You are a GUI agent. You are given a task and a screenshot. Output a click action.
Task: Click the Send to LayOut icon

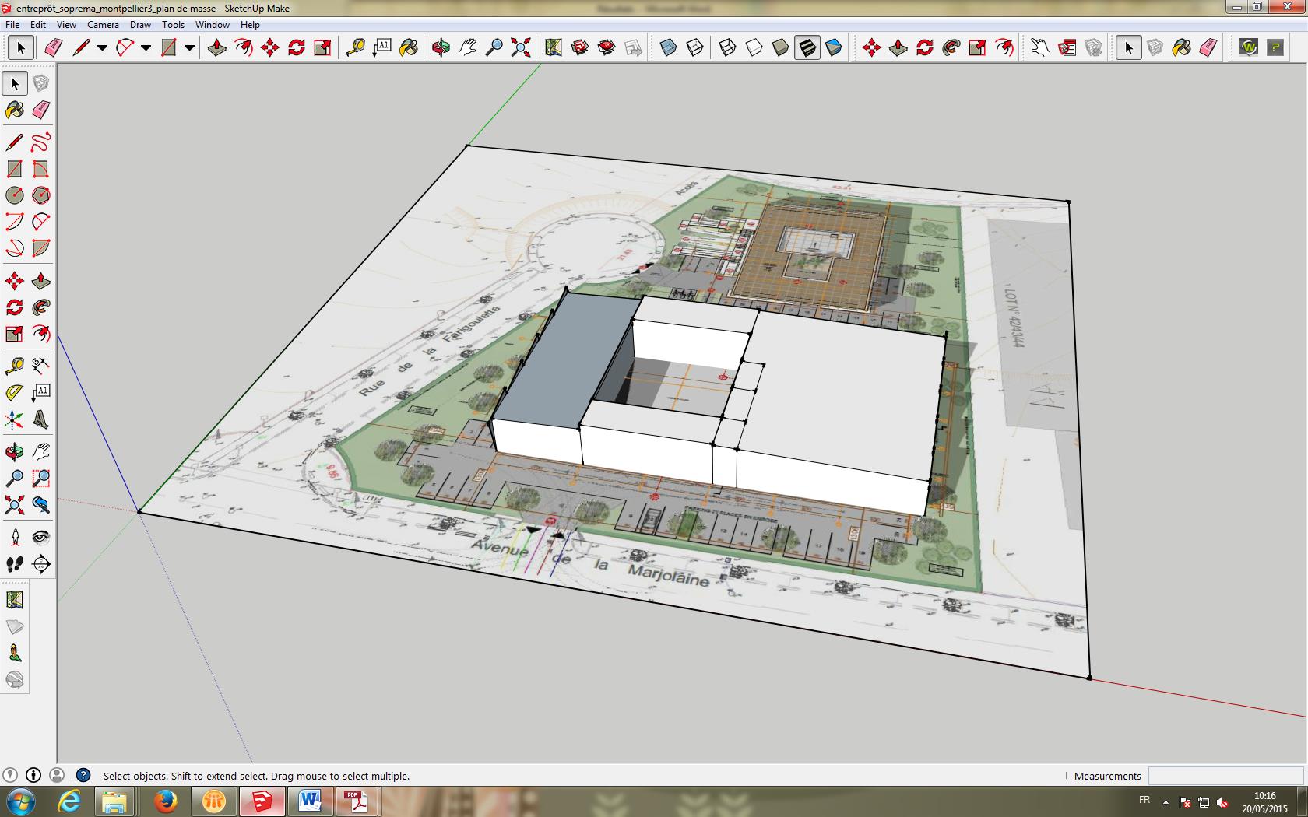click(634, 48)
